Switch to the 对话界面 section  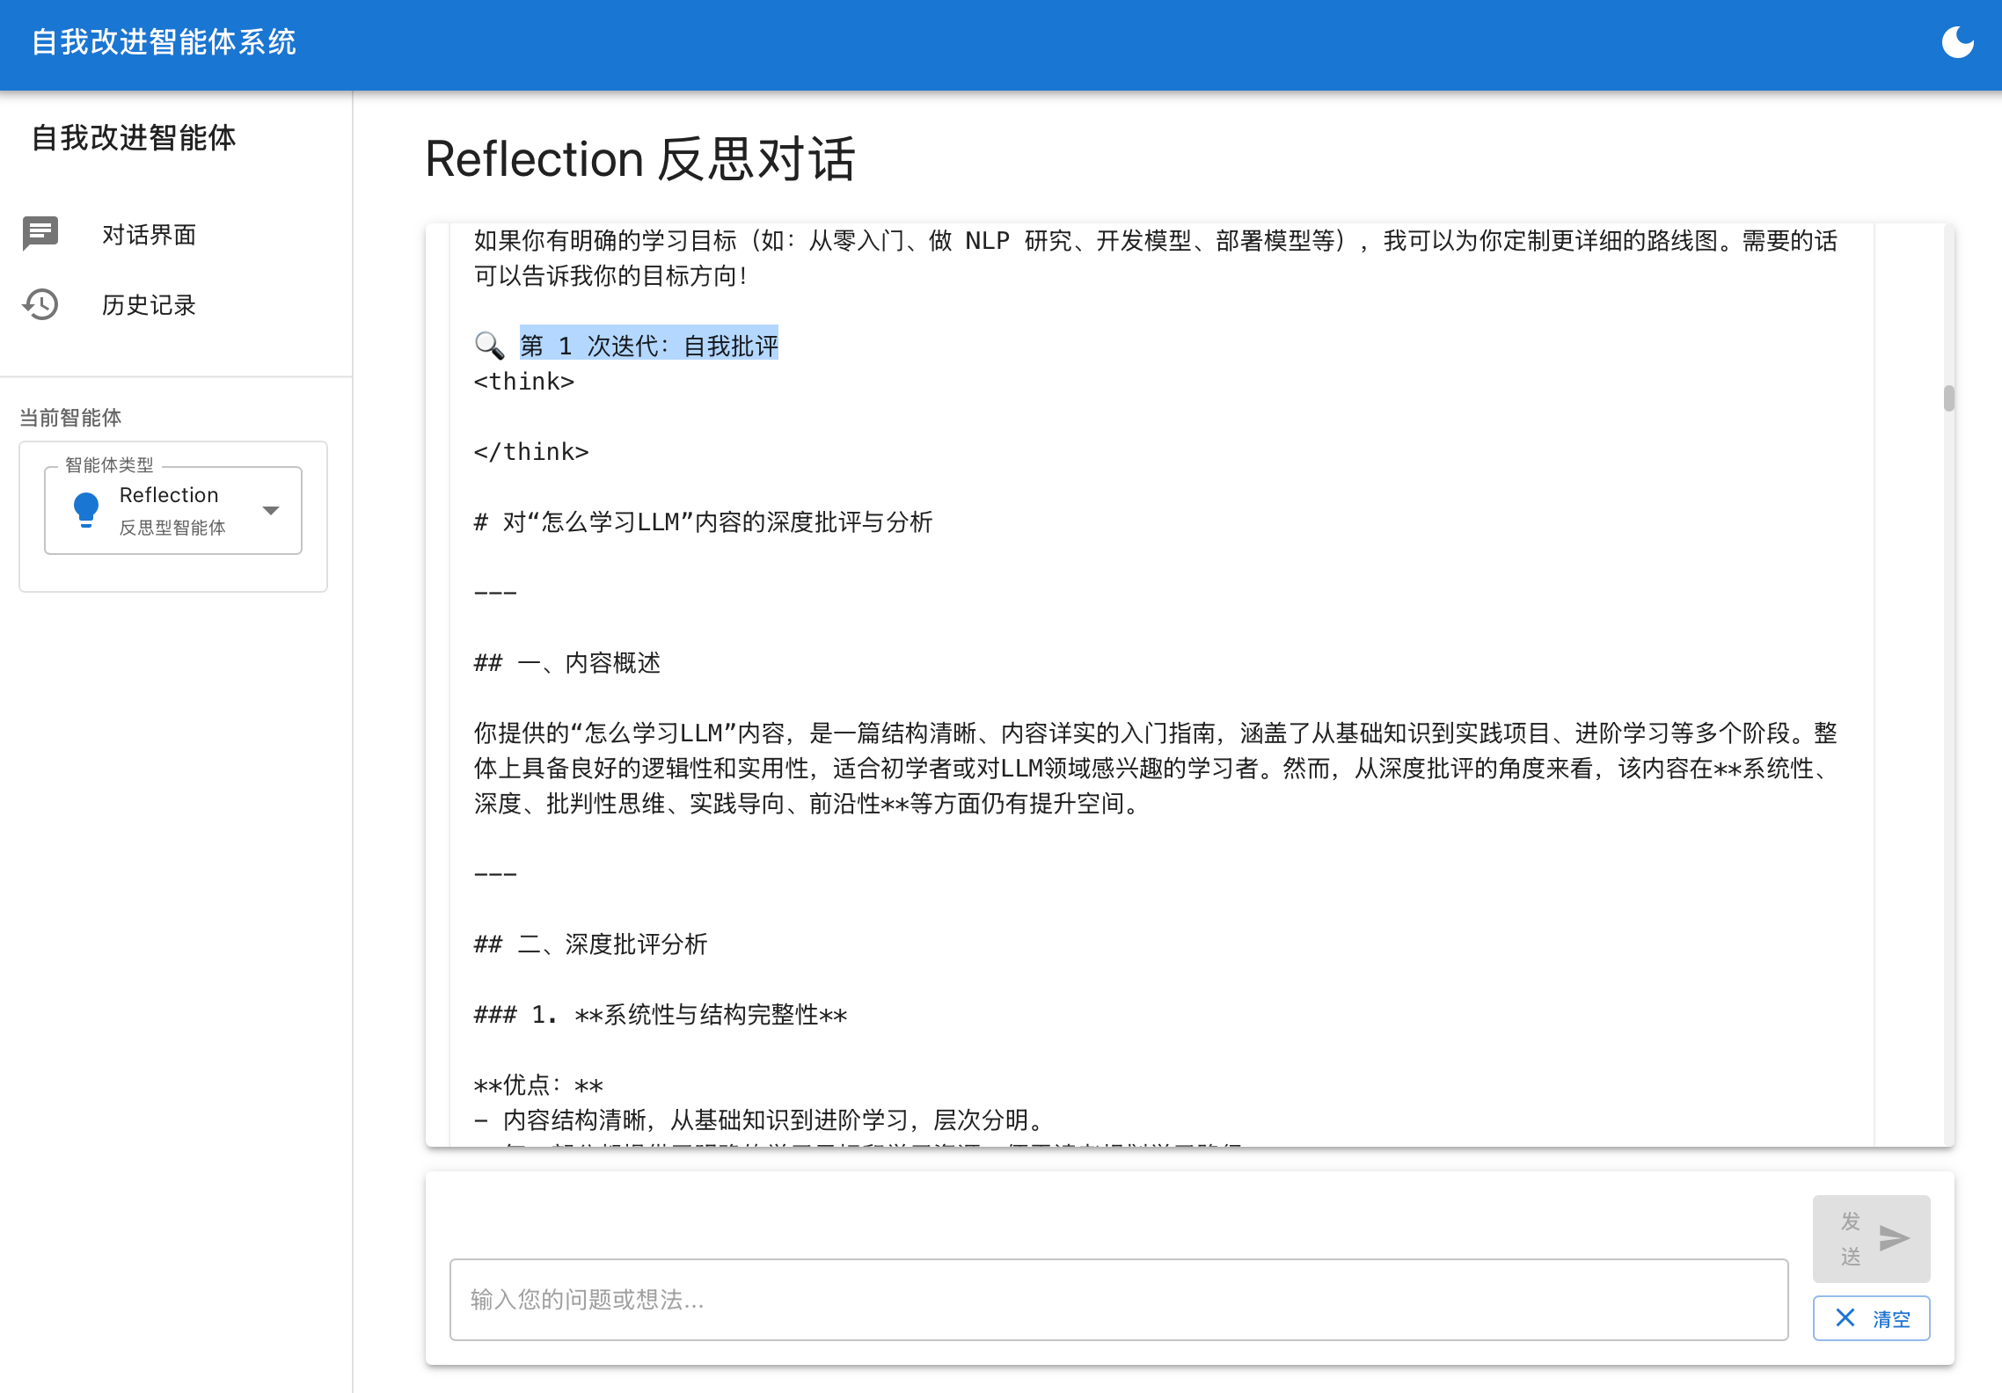tap(148, 234)
